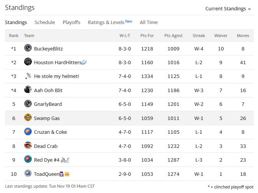Switch to the Schedule tab
258x193 pixels.
coord(45,22)
